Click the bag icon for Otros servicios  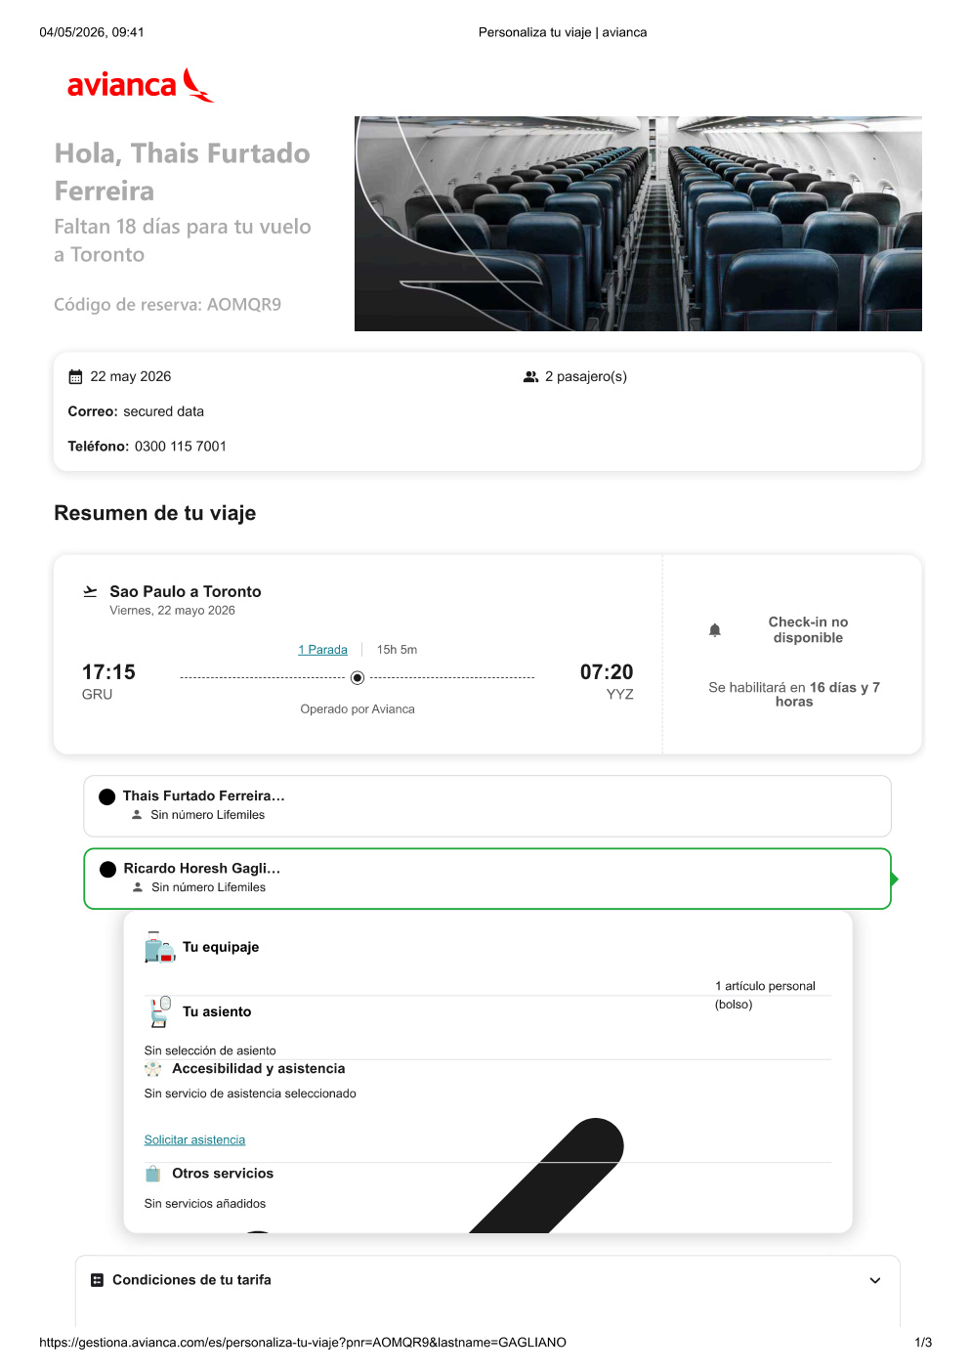pos(152,1174)
